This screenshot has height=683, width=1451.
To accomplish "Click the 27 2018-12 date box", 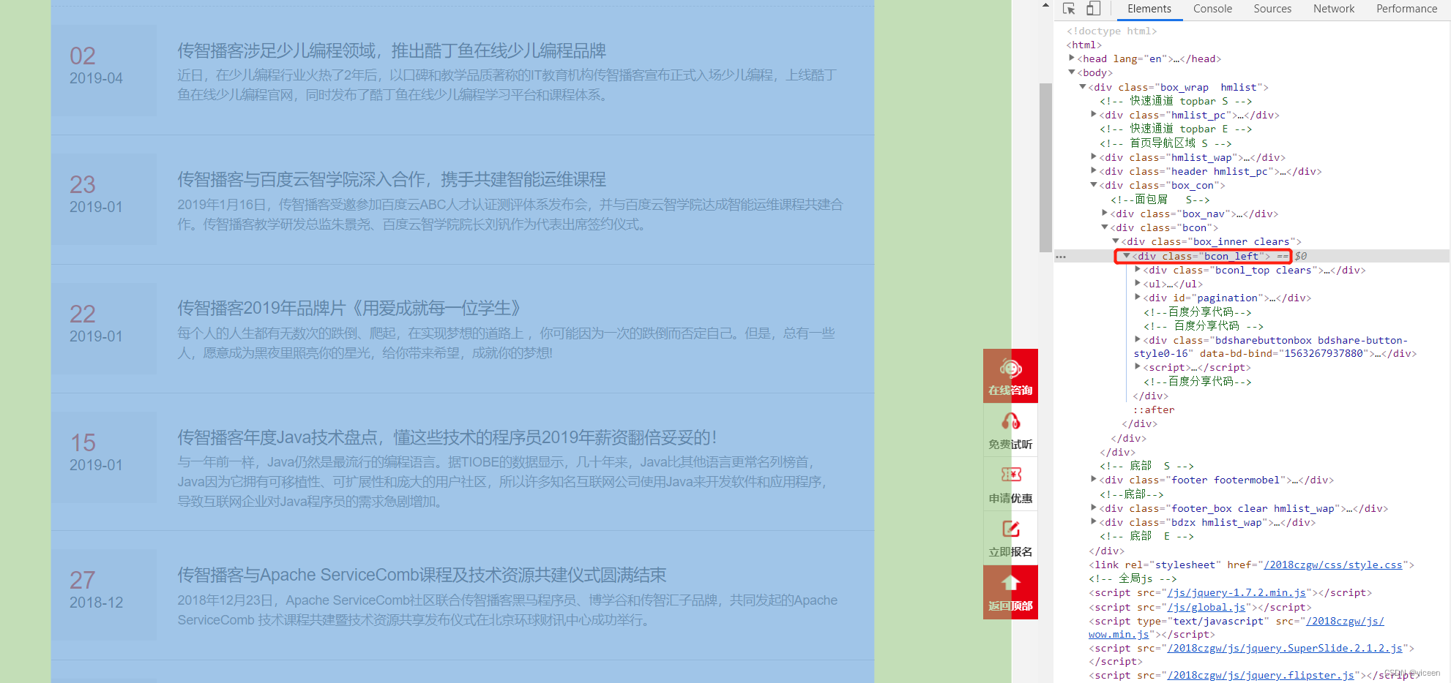I will 103,595.
